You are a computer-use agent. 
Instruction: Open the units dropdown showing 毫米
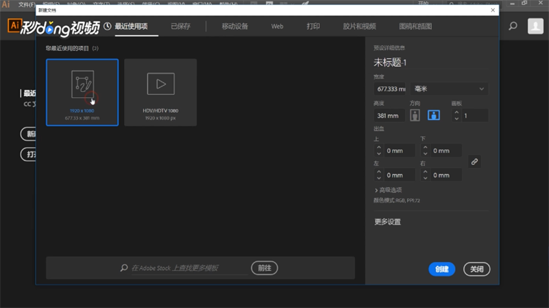449,89
